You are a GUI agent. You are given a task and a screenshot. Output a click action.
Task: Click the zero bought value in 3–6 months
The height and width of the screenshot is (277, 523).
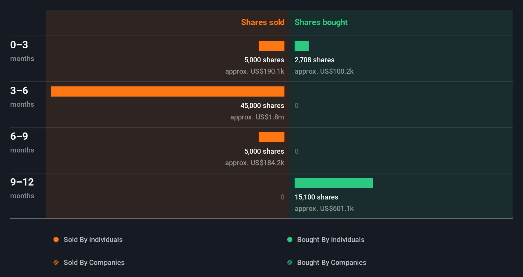[x=297, y=105]
